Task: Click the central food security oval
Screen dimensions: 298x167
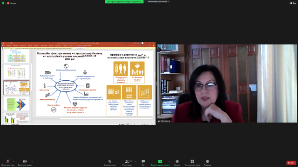Action: coord(66,86)
